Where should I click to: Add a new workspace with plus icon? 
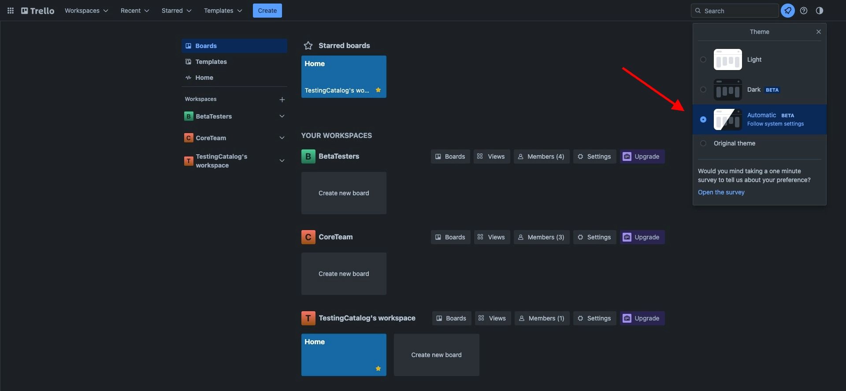[282, 100]
